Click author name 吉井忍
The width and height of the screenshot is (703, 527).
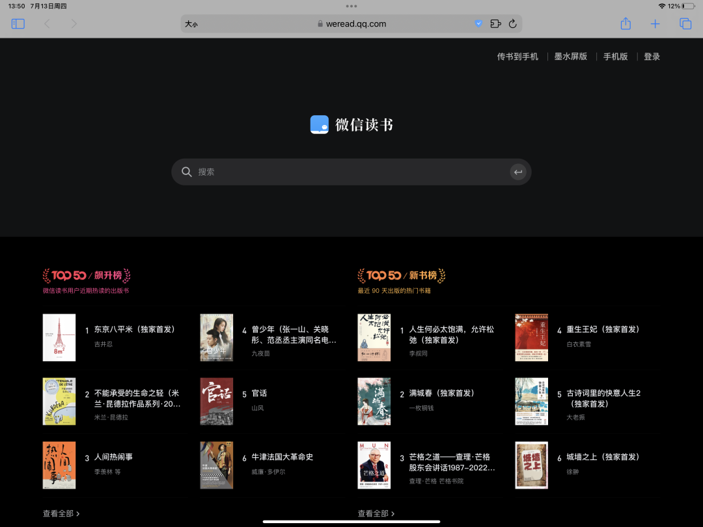click(103, 344)
